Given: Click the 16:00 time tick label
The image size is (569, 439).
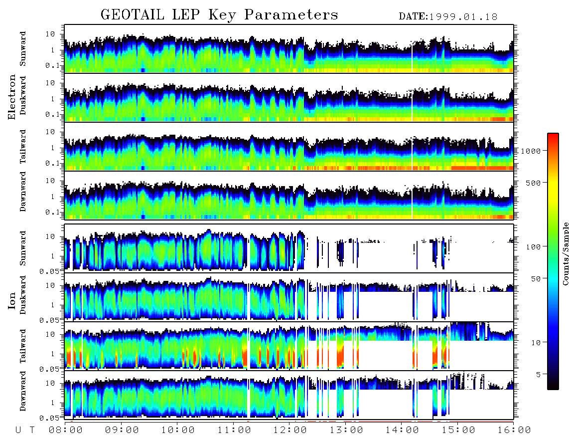Looking at the screenshot, I should tap(514, 430).
